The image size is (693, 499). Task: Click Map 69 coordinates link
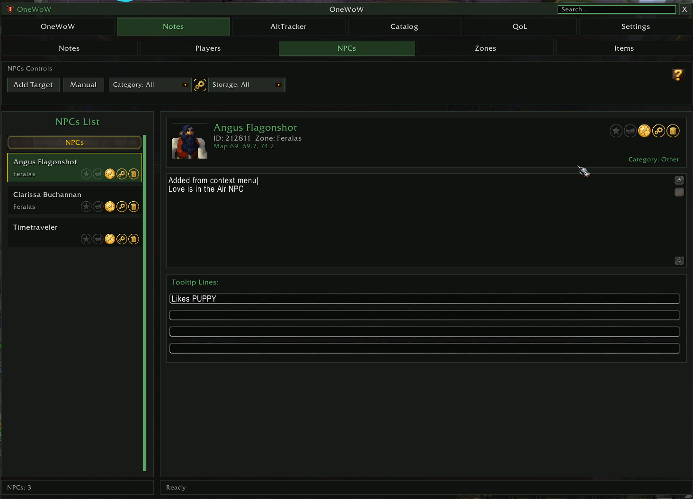tap(244, 146)
